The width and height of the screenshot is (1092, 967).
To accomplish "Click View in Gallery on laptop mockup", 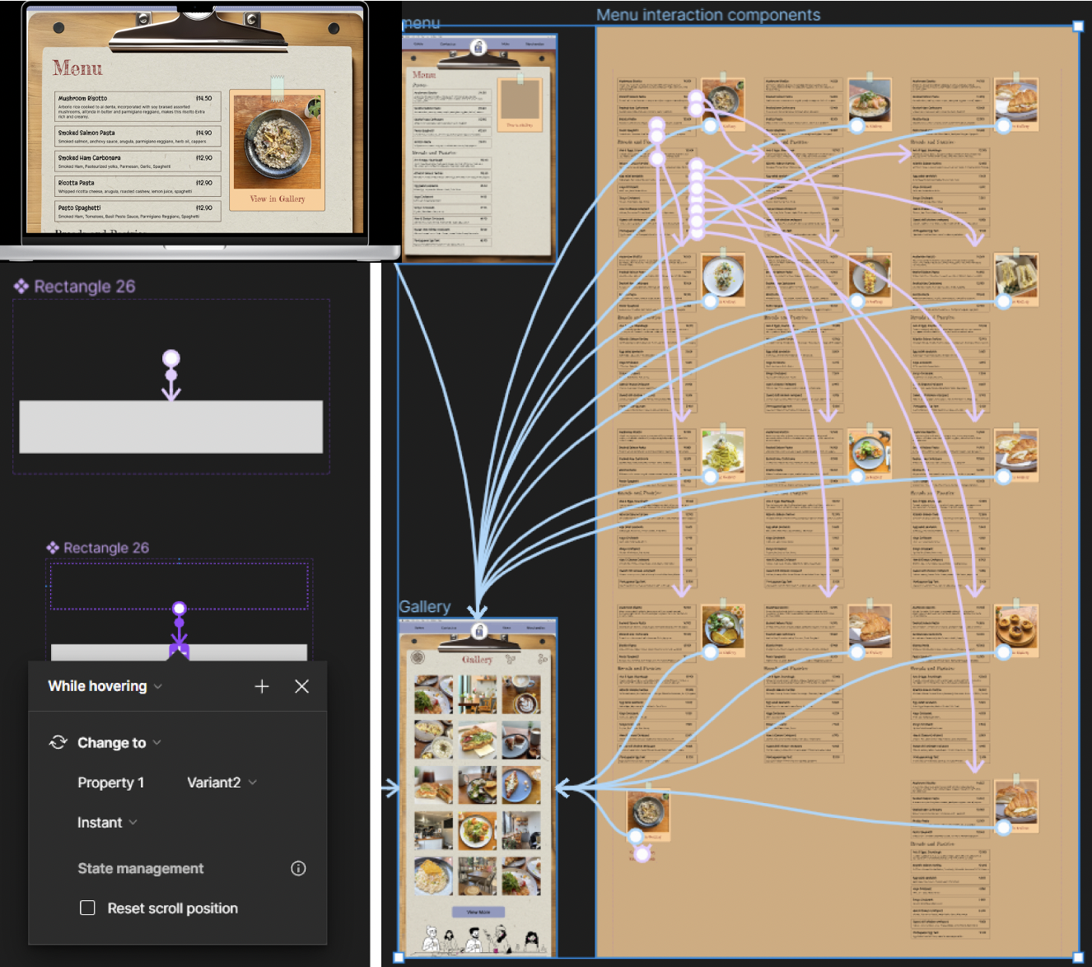I will [x=278, y=199].
